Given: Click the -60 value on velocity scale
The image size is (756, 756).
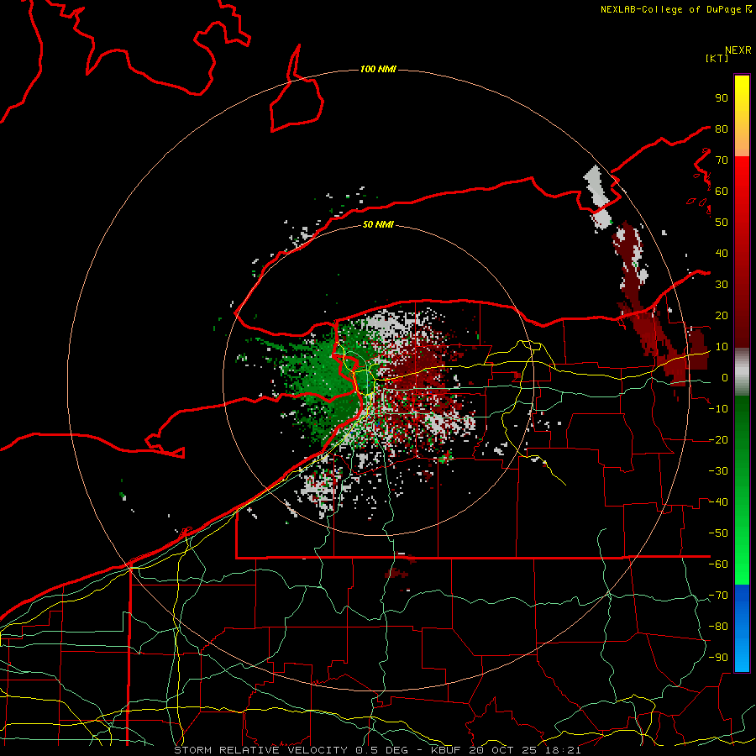Looking at the screenshot, I should click(x=718, y=564).
